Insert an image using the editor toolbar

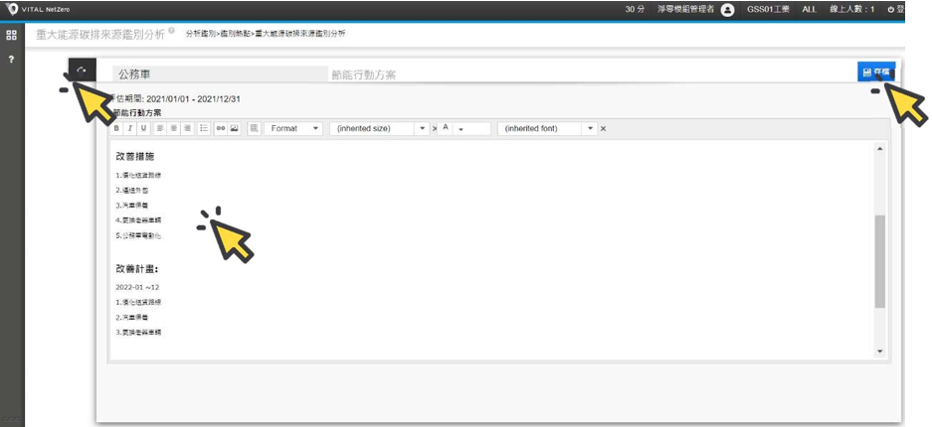(x=235, y=129)
